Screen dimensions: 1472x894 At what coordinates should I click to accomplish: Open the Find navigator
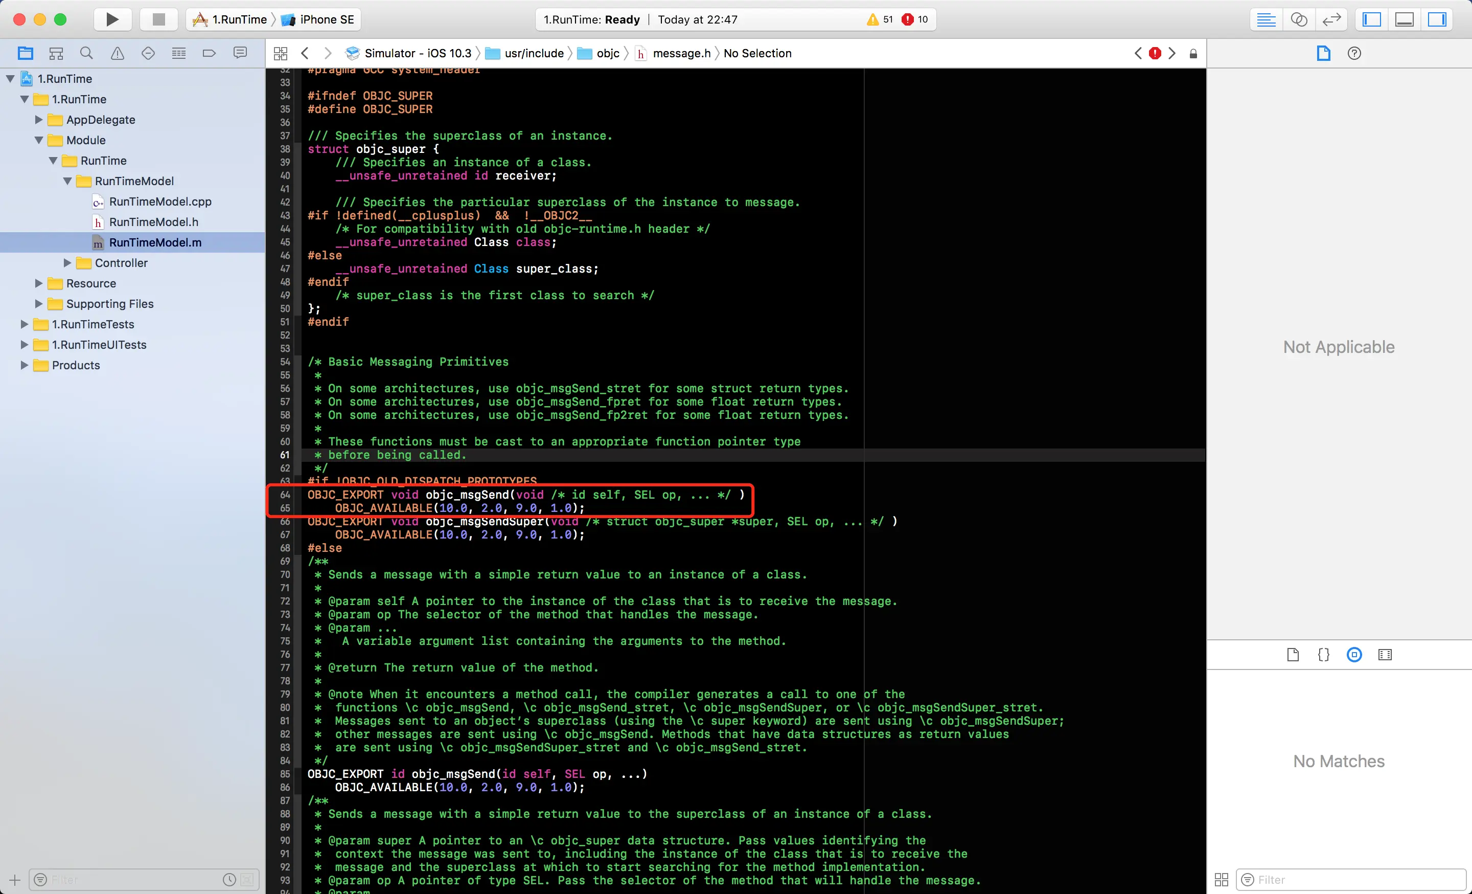pos(86,53)
